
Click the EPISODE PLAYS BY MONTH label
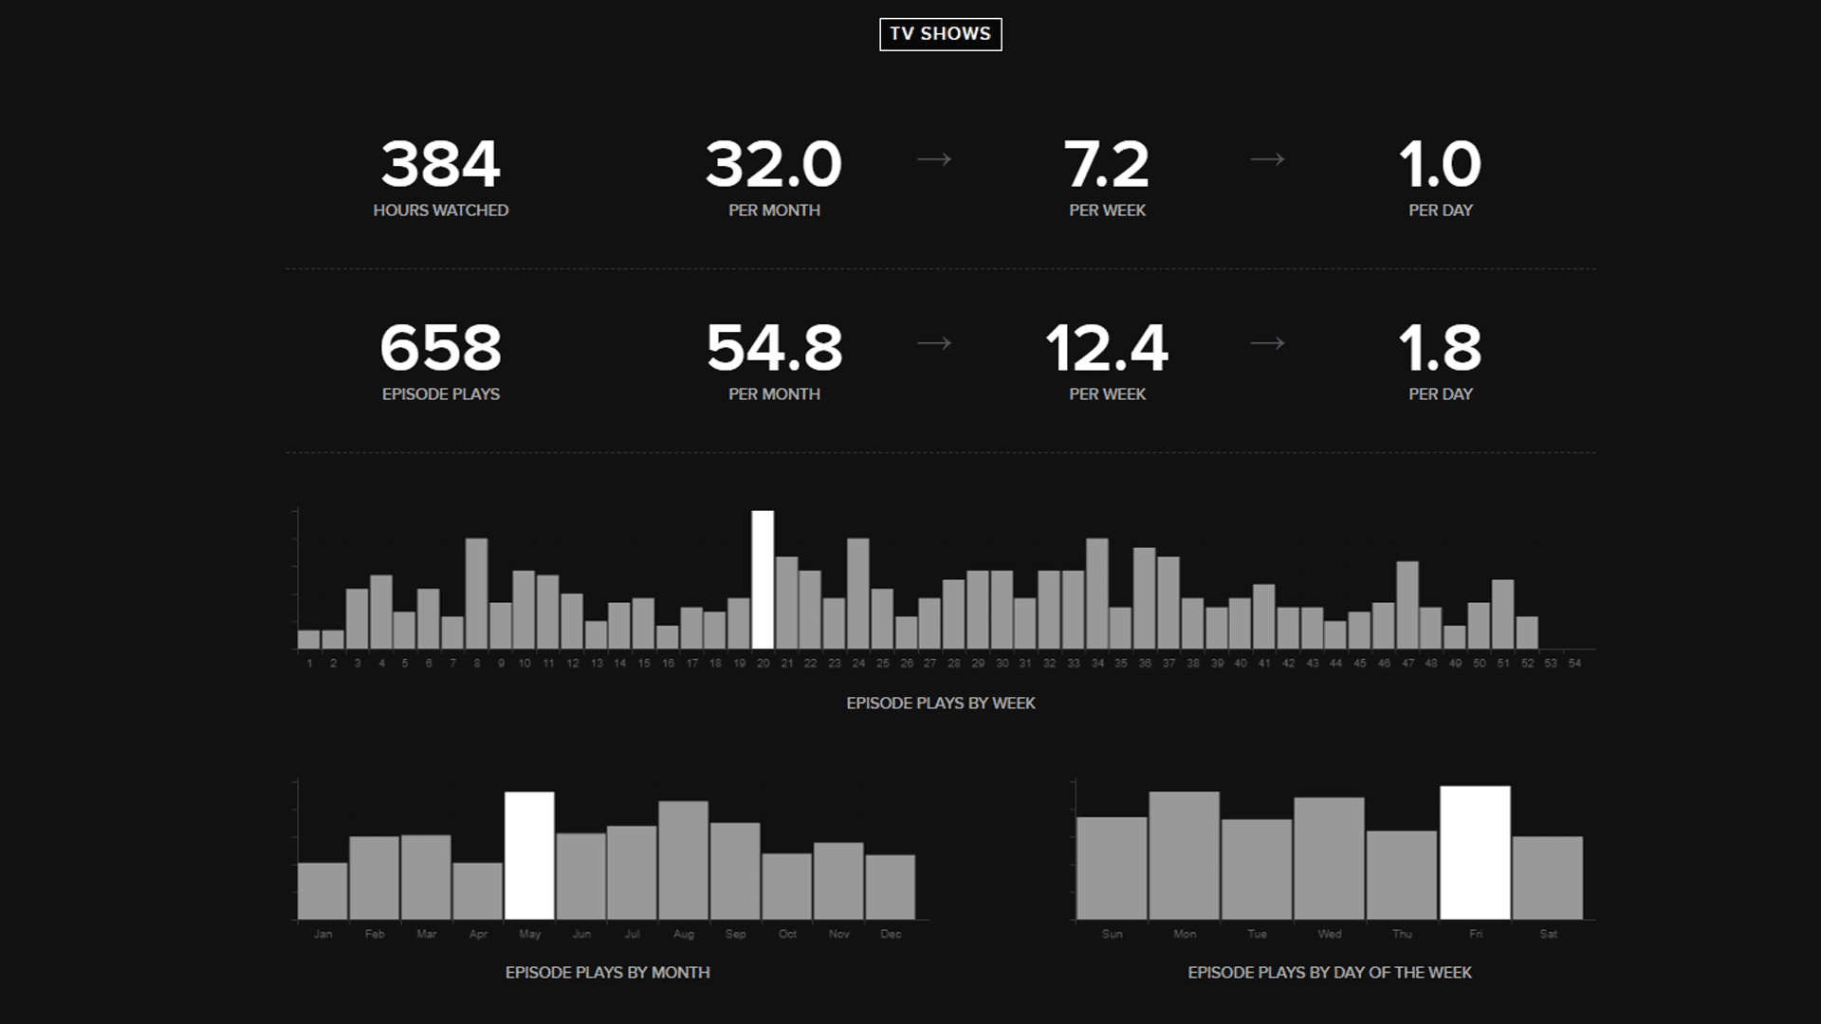608,972
